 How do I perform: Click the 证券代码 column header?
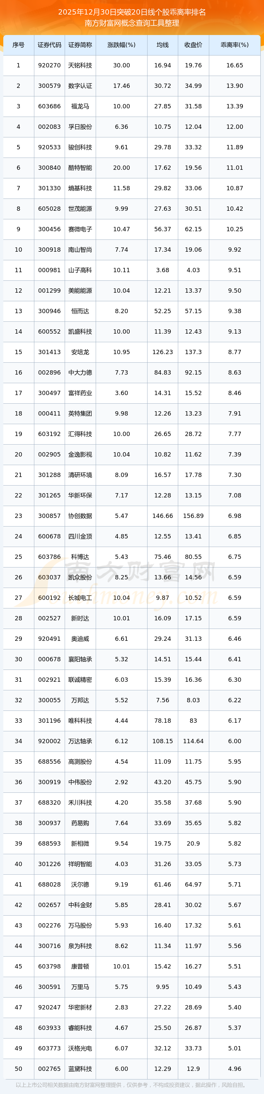click(49, 45)
